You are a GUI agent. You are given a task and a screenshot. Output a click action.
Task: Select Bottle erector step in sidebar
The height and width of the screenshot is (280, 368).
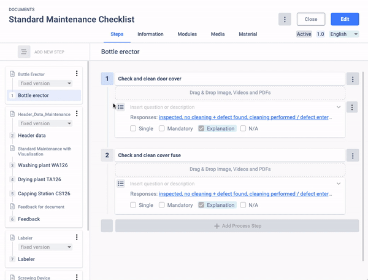(44, 95)
